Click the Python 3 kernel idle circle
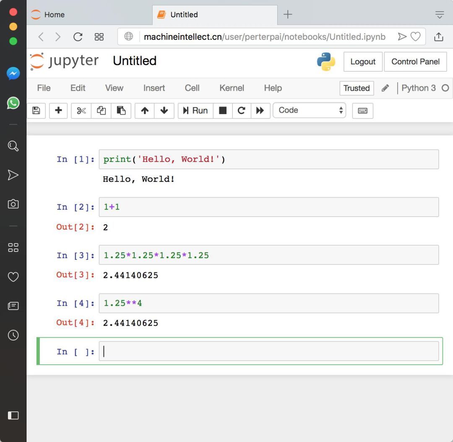This screenshot has height=442, width=453. 445,88
